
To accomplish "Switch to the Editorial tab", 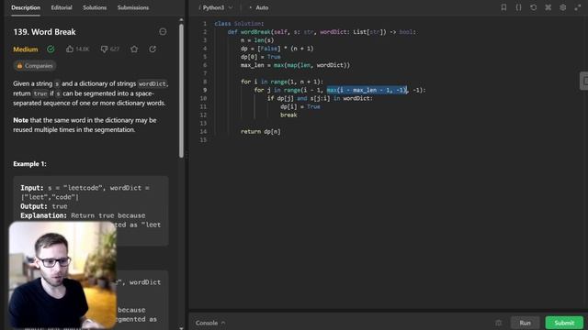I will (62, 7).
